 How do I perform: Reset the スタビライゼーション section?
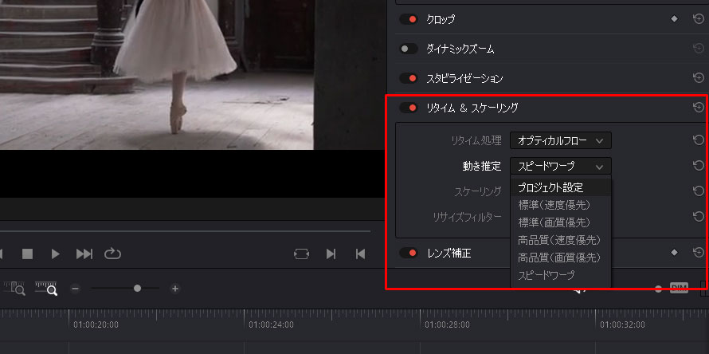pyautogui.click(x=698, y=78)
